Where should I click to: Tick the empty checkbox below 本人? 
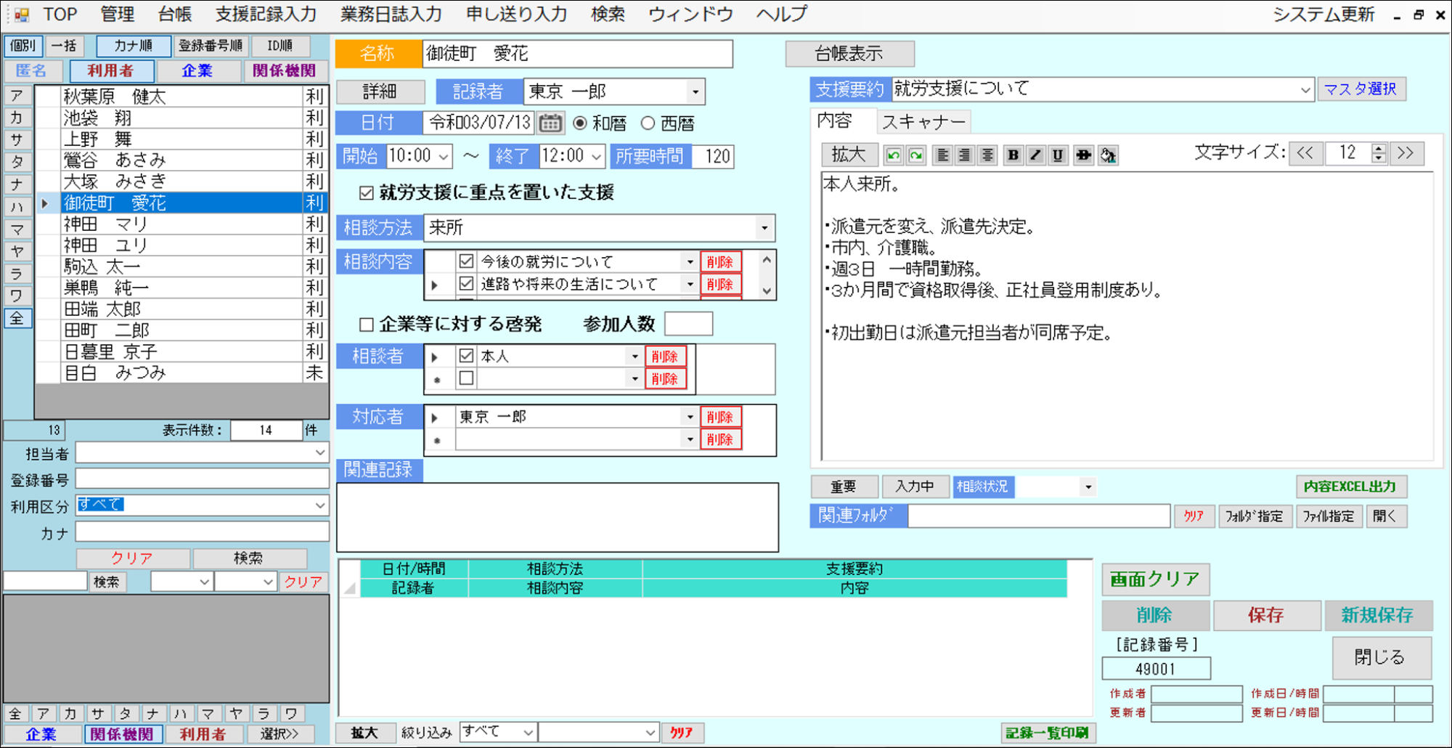point(466,378)
